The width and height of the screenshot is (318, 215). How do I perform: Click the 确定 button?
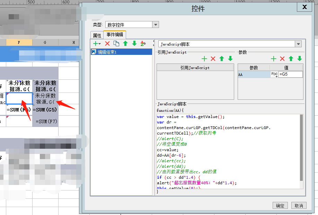point(280,206)
